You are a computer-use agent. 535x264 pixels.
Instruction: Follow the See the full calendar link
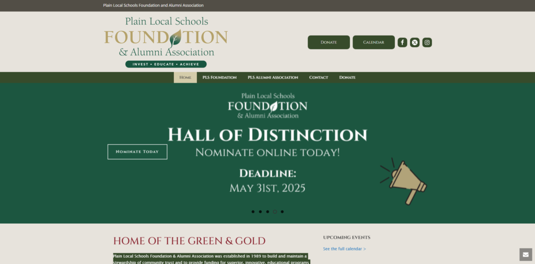click(344, 249)
